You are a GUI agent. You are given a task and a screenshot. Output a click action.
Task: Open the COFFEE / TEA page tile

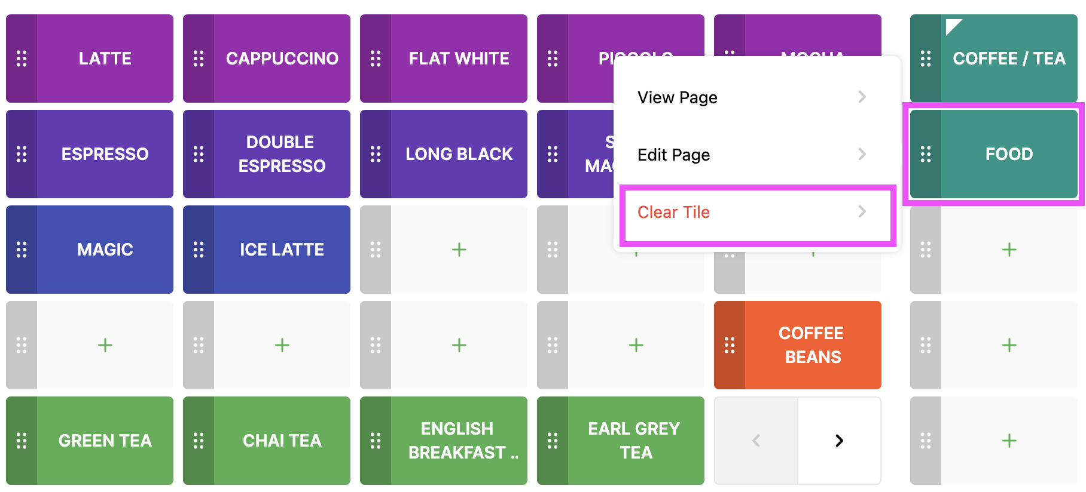point(1009,59)
